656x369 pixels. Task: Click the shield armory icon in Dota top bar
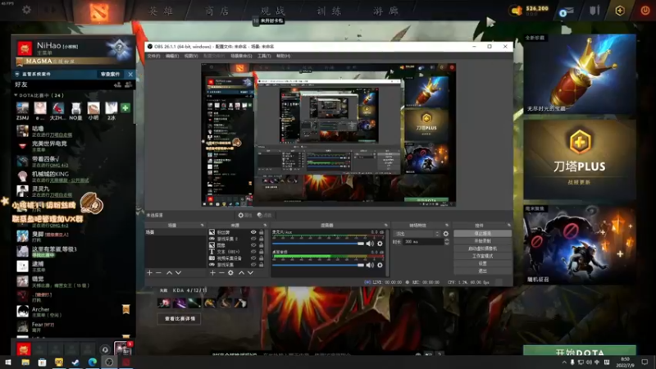(594, 10)
